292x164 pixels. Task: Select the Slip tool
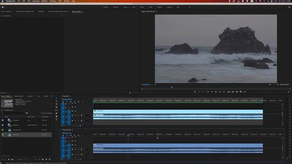[x=57, y=110]
